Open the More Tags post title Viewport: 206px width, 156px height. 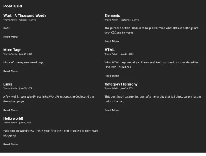point(12,50)
